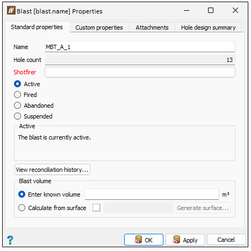Switch to the Custom properties tab

99,27
